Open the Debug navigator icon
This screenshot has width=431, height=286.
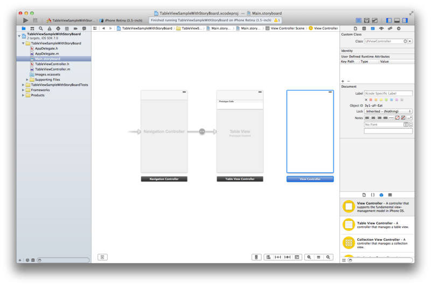click(67, 29)
